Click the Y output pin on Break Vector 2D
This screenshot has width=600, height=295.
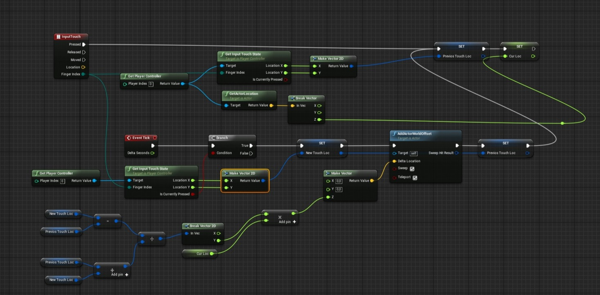pos(218,241)
